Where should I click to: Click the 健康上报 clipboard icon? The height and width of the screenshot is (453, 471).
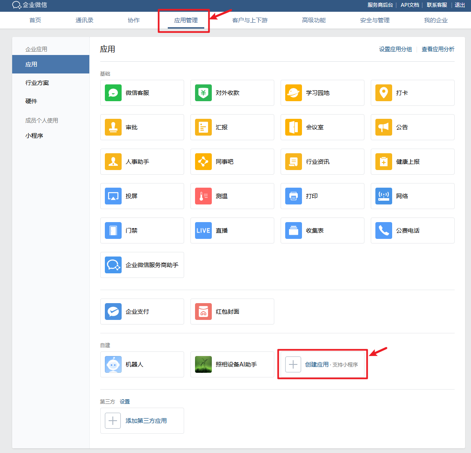point(383,161)
